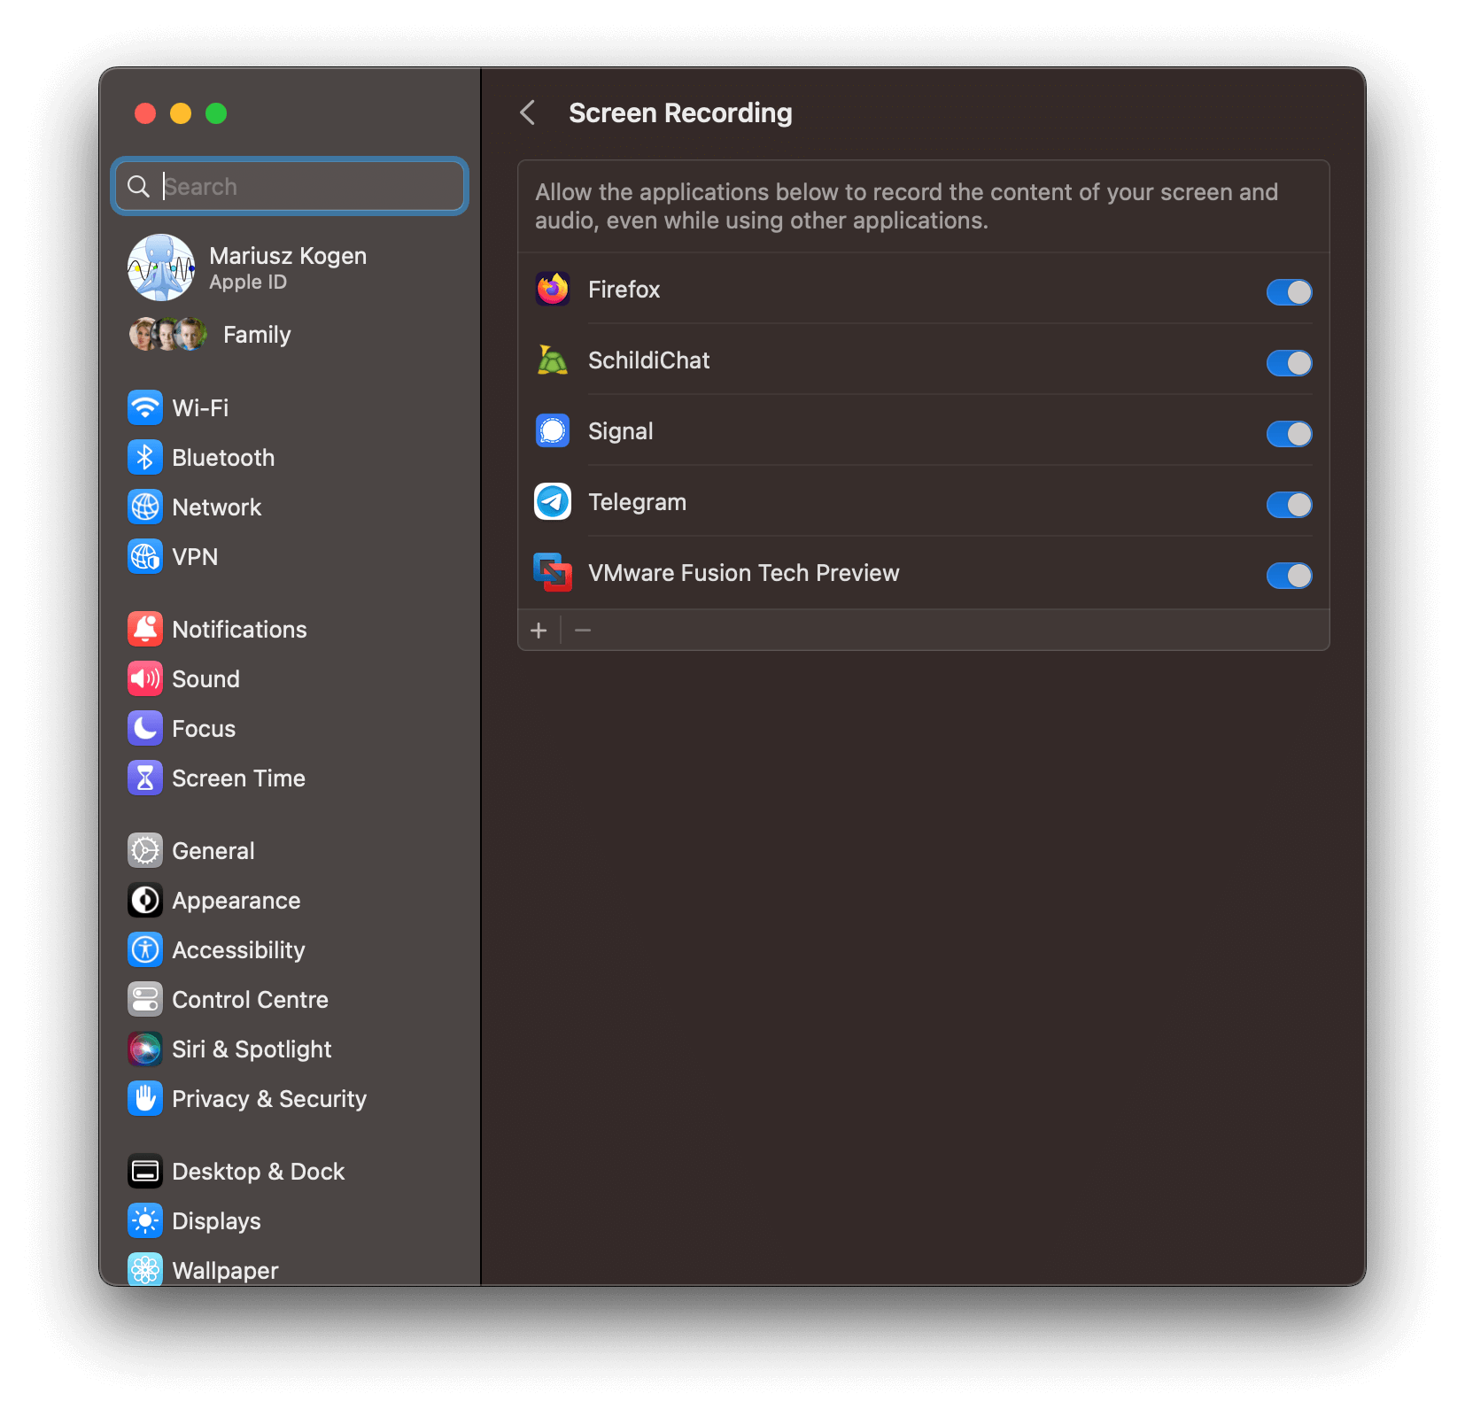Turn off Signal screen recording toggle
The width and height of the screenshot is (1465, 1417).
1289,434
